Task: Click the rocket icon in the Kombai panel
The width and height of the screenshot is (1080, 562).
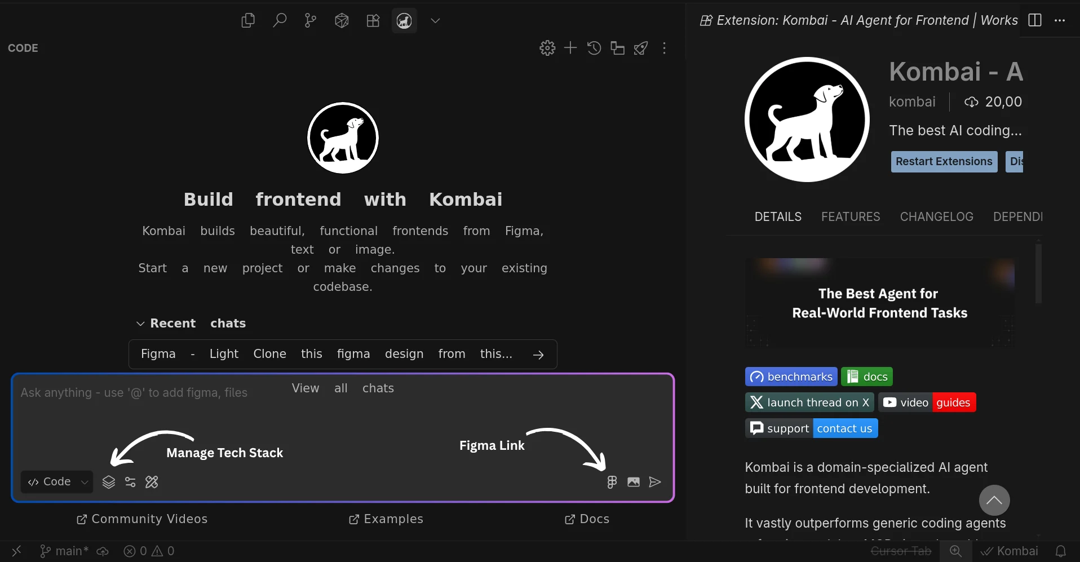Action: coord(641,48)
